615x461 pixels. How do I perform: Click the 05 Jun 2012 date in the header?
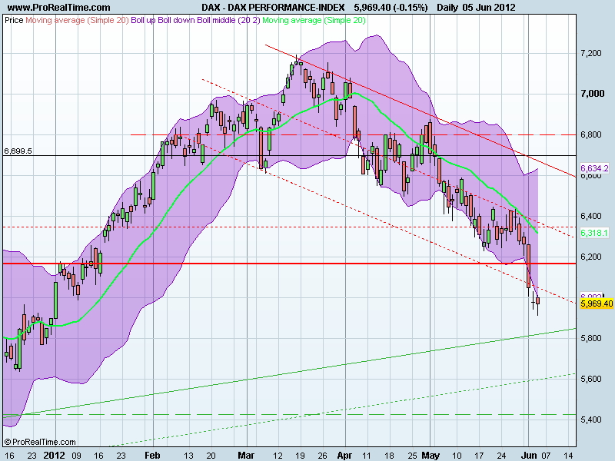pyautogui.click(x=489, y=8)
